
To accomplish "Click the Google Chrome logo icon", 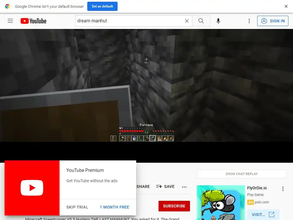I will [x=7, y=6].
